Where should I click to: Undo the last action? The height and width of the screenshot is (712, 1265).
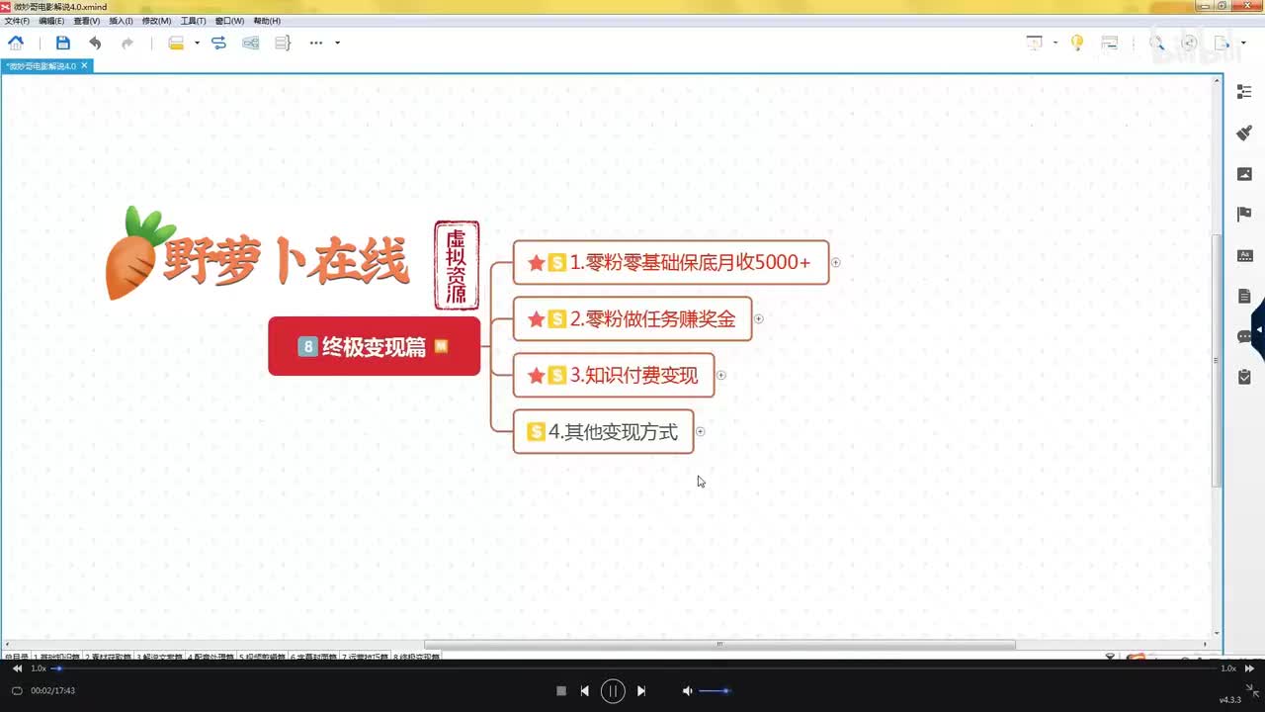coord(95,43)
